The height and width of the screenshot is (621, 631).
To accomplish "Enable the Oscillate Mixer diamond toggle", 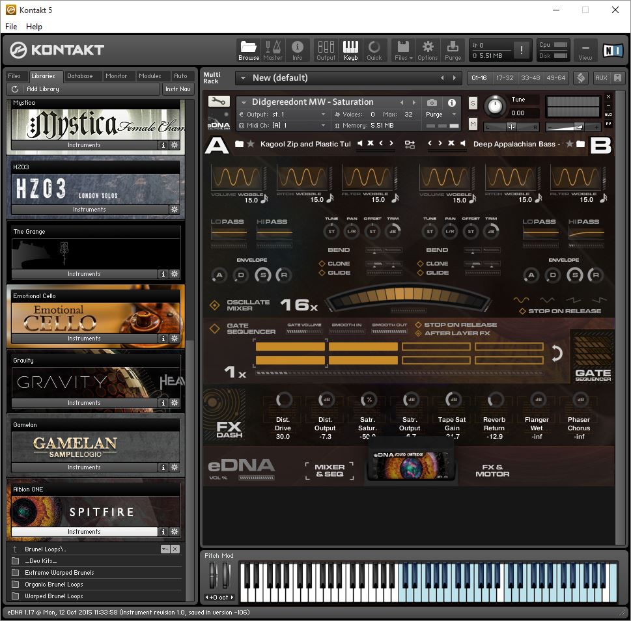I will tap(214, 305).
